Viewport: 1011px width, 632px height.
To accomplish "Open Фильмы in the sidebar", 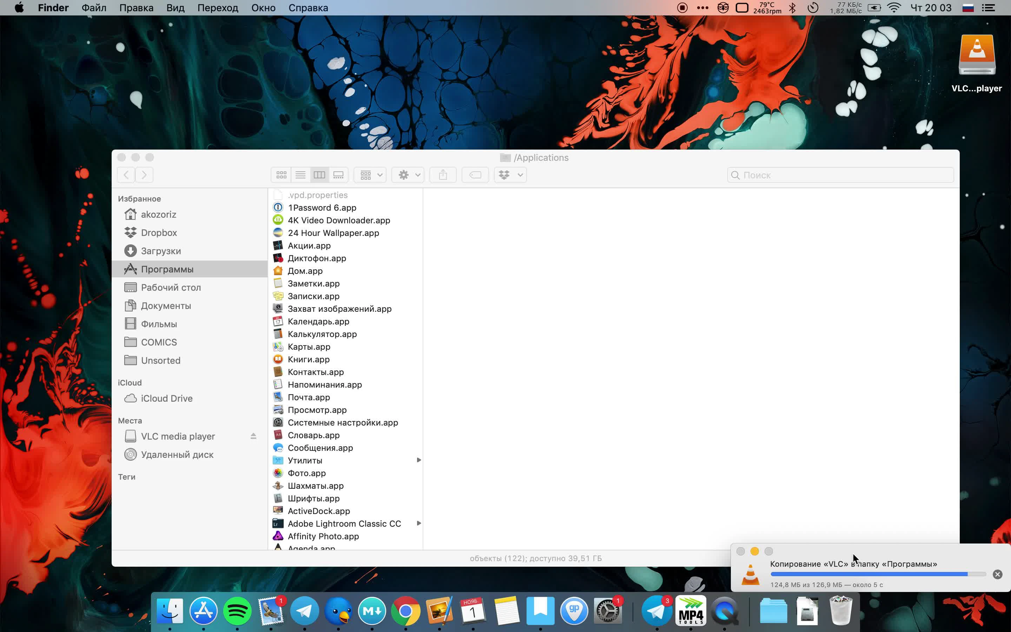I will pos(190,324).
